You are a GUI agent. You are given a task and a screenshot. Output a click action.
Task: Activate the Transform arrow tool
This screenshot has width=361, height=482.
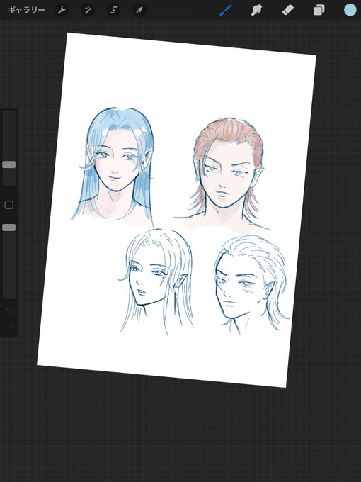pos(139,10)
